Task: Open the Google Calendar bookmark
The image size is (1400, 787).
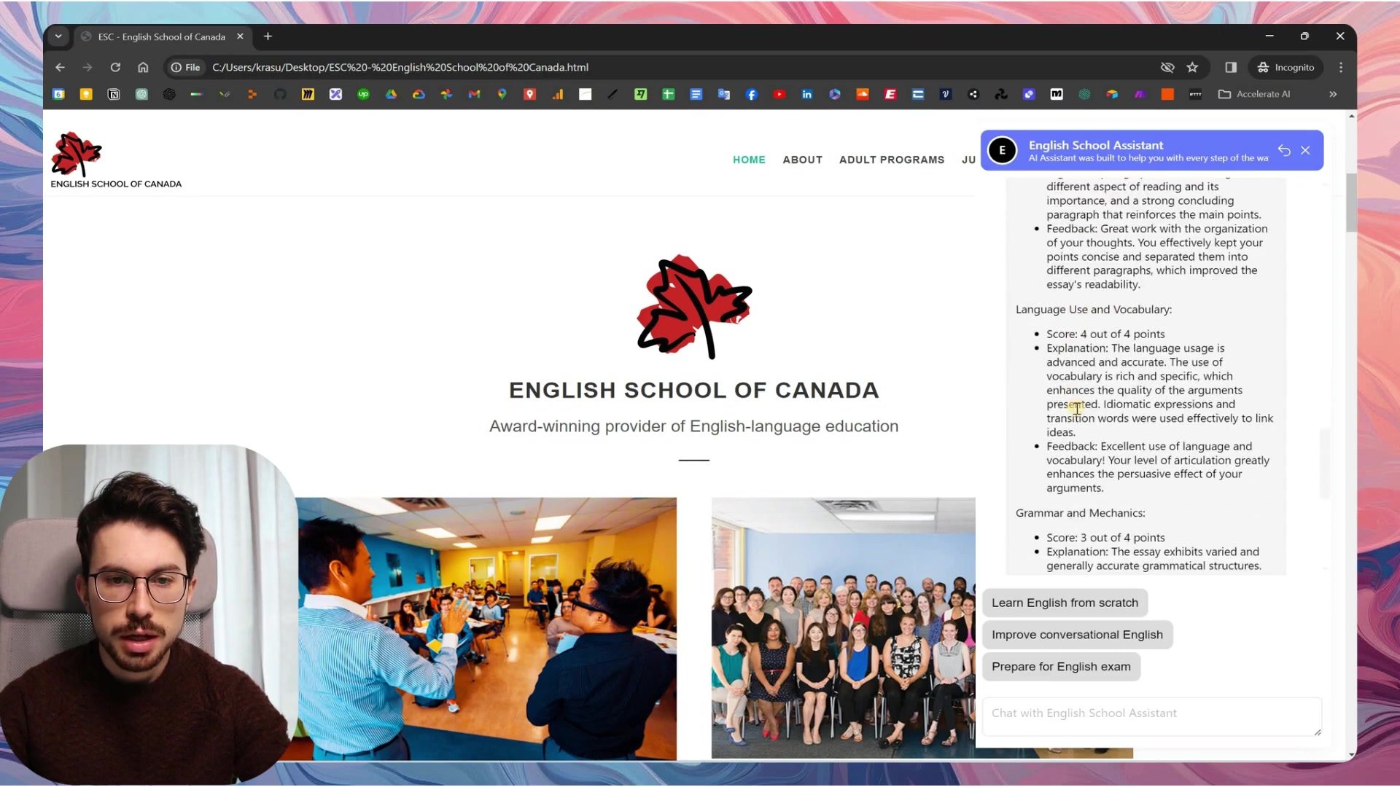Action: coord(58,94)
